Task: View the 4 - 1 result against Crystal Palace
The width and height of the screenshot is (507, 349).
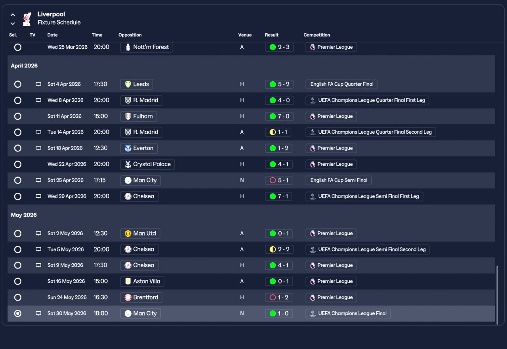Action: coord(279,164)
